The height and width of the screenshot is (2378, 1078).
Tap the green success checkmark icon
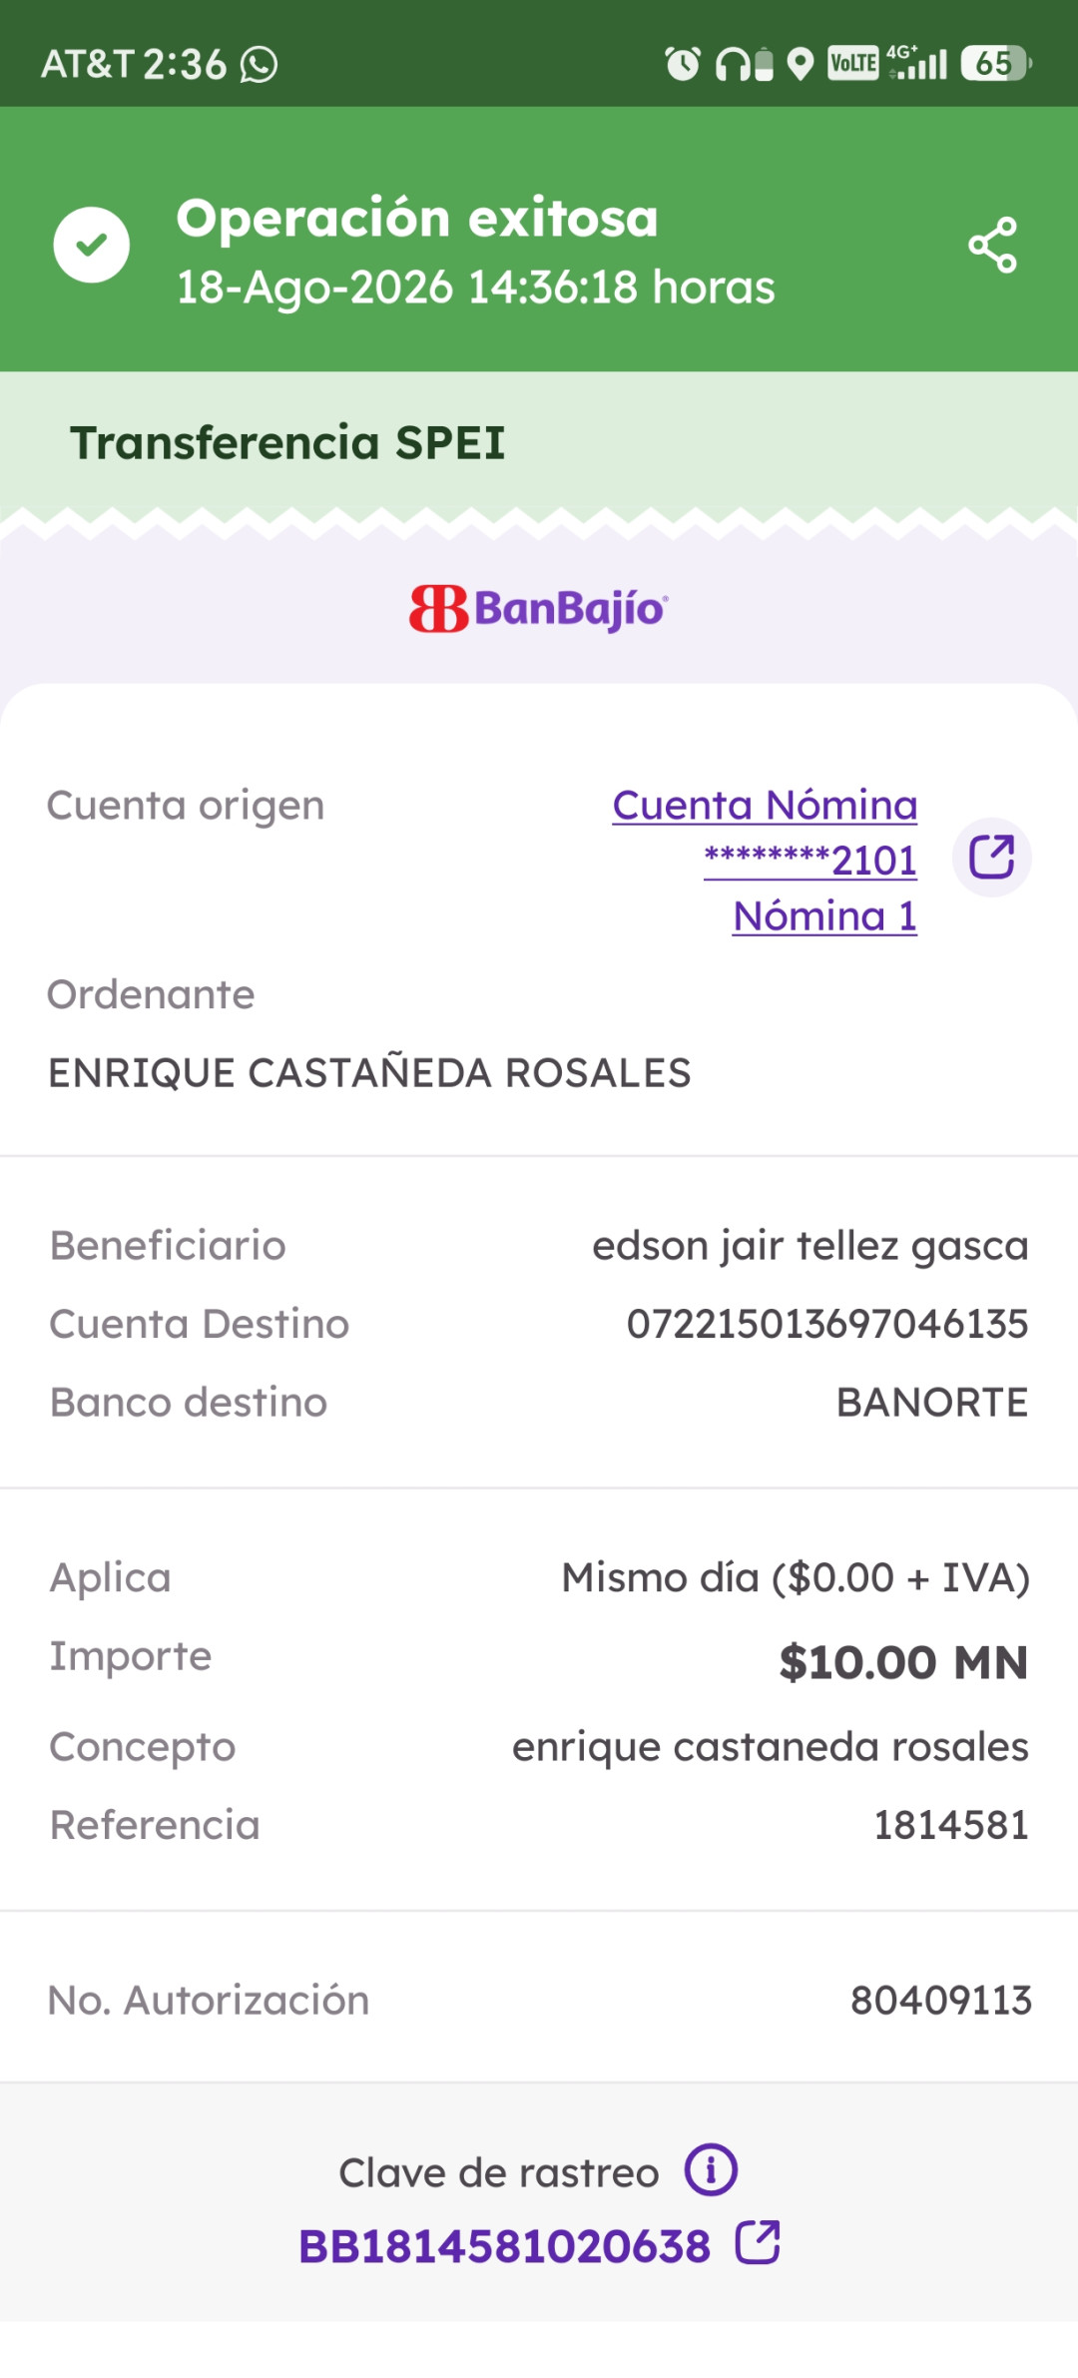[91, 245]
